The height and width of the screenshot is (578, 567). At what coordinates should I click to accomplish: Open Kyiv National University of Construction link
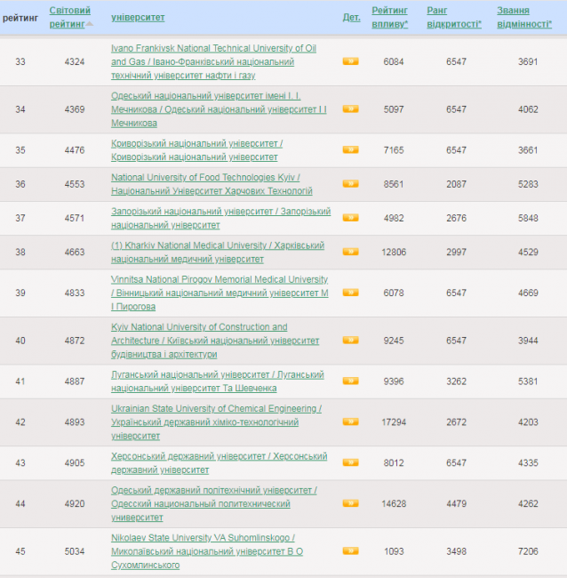pos(215,341)
